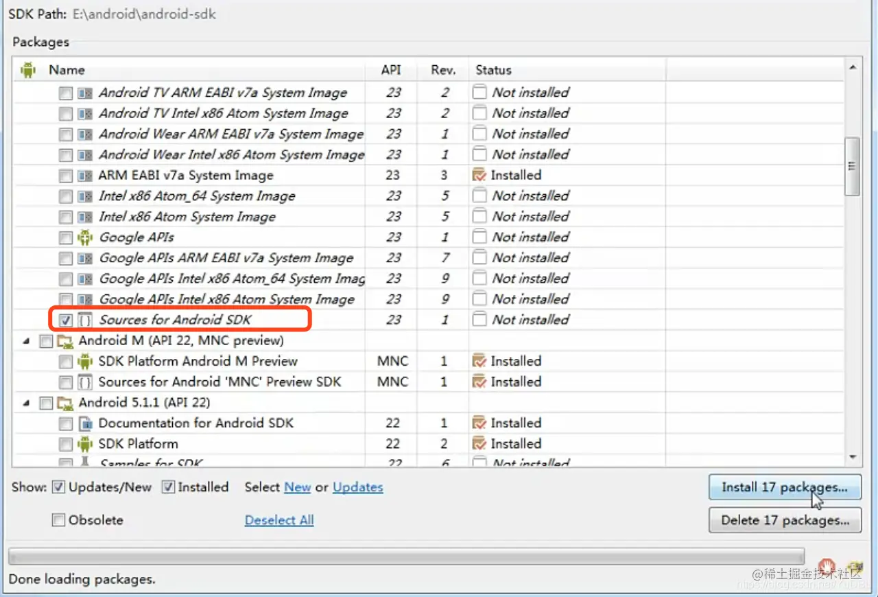Check Android TV ARM EABI v7a System Image box
Viewport: 878px width, 597px height.
click(x=65, y=93)
